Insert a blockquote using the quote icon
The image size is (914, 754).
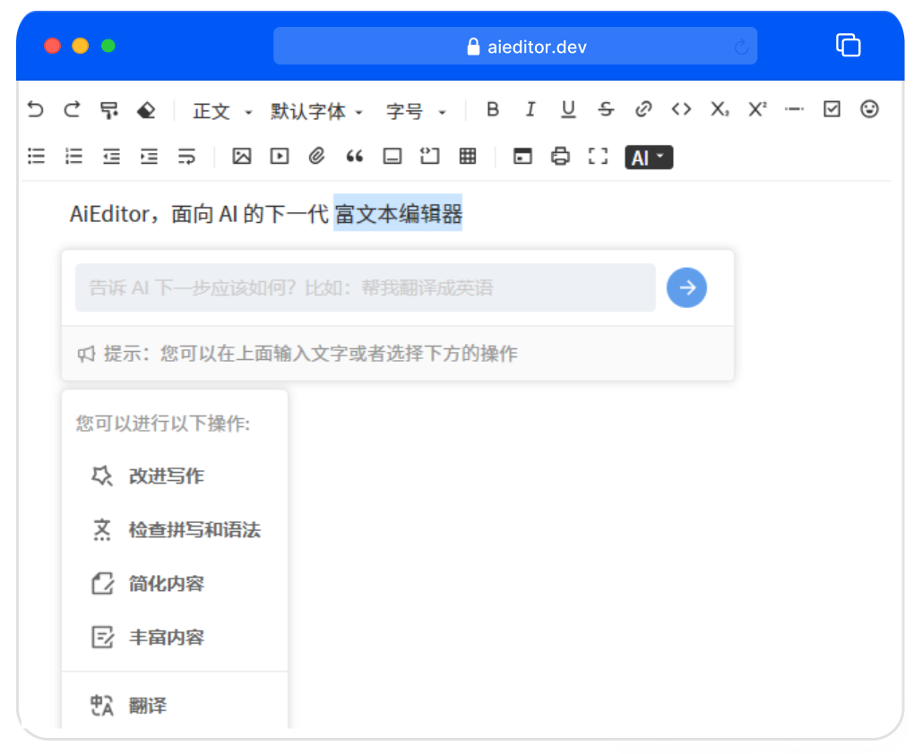353,156
